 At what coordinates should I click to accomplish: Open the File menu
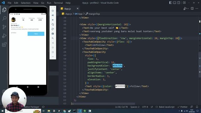(9, 3)
